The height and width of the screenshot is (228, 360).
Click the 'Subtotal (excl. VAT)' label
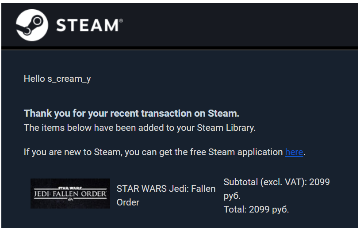(264, 182)
